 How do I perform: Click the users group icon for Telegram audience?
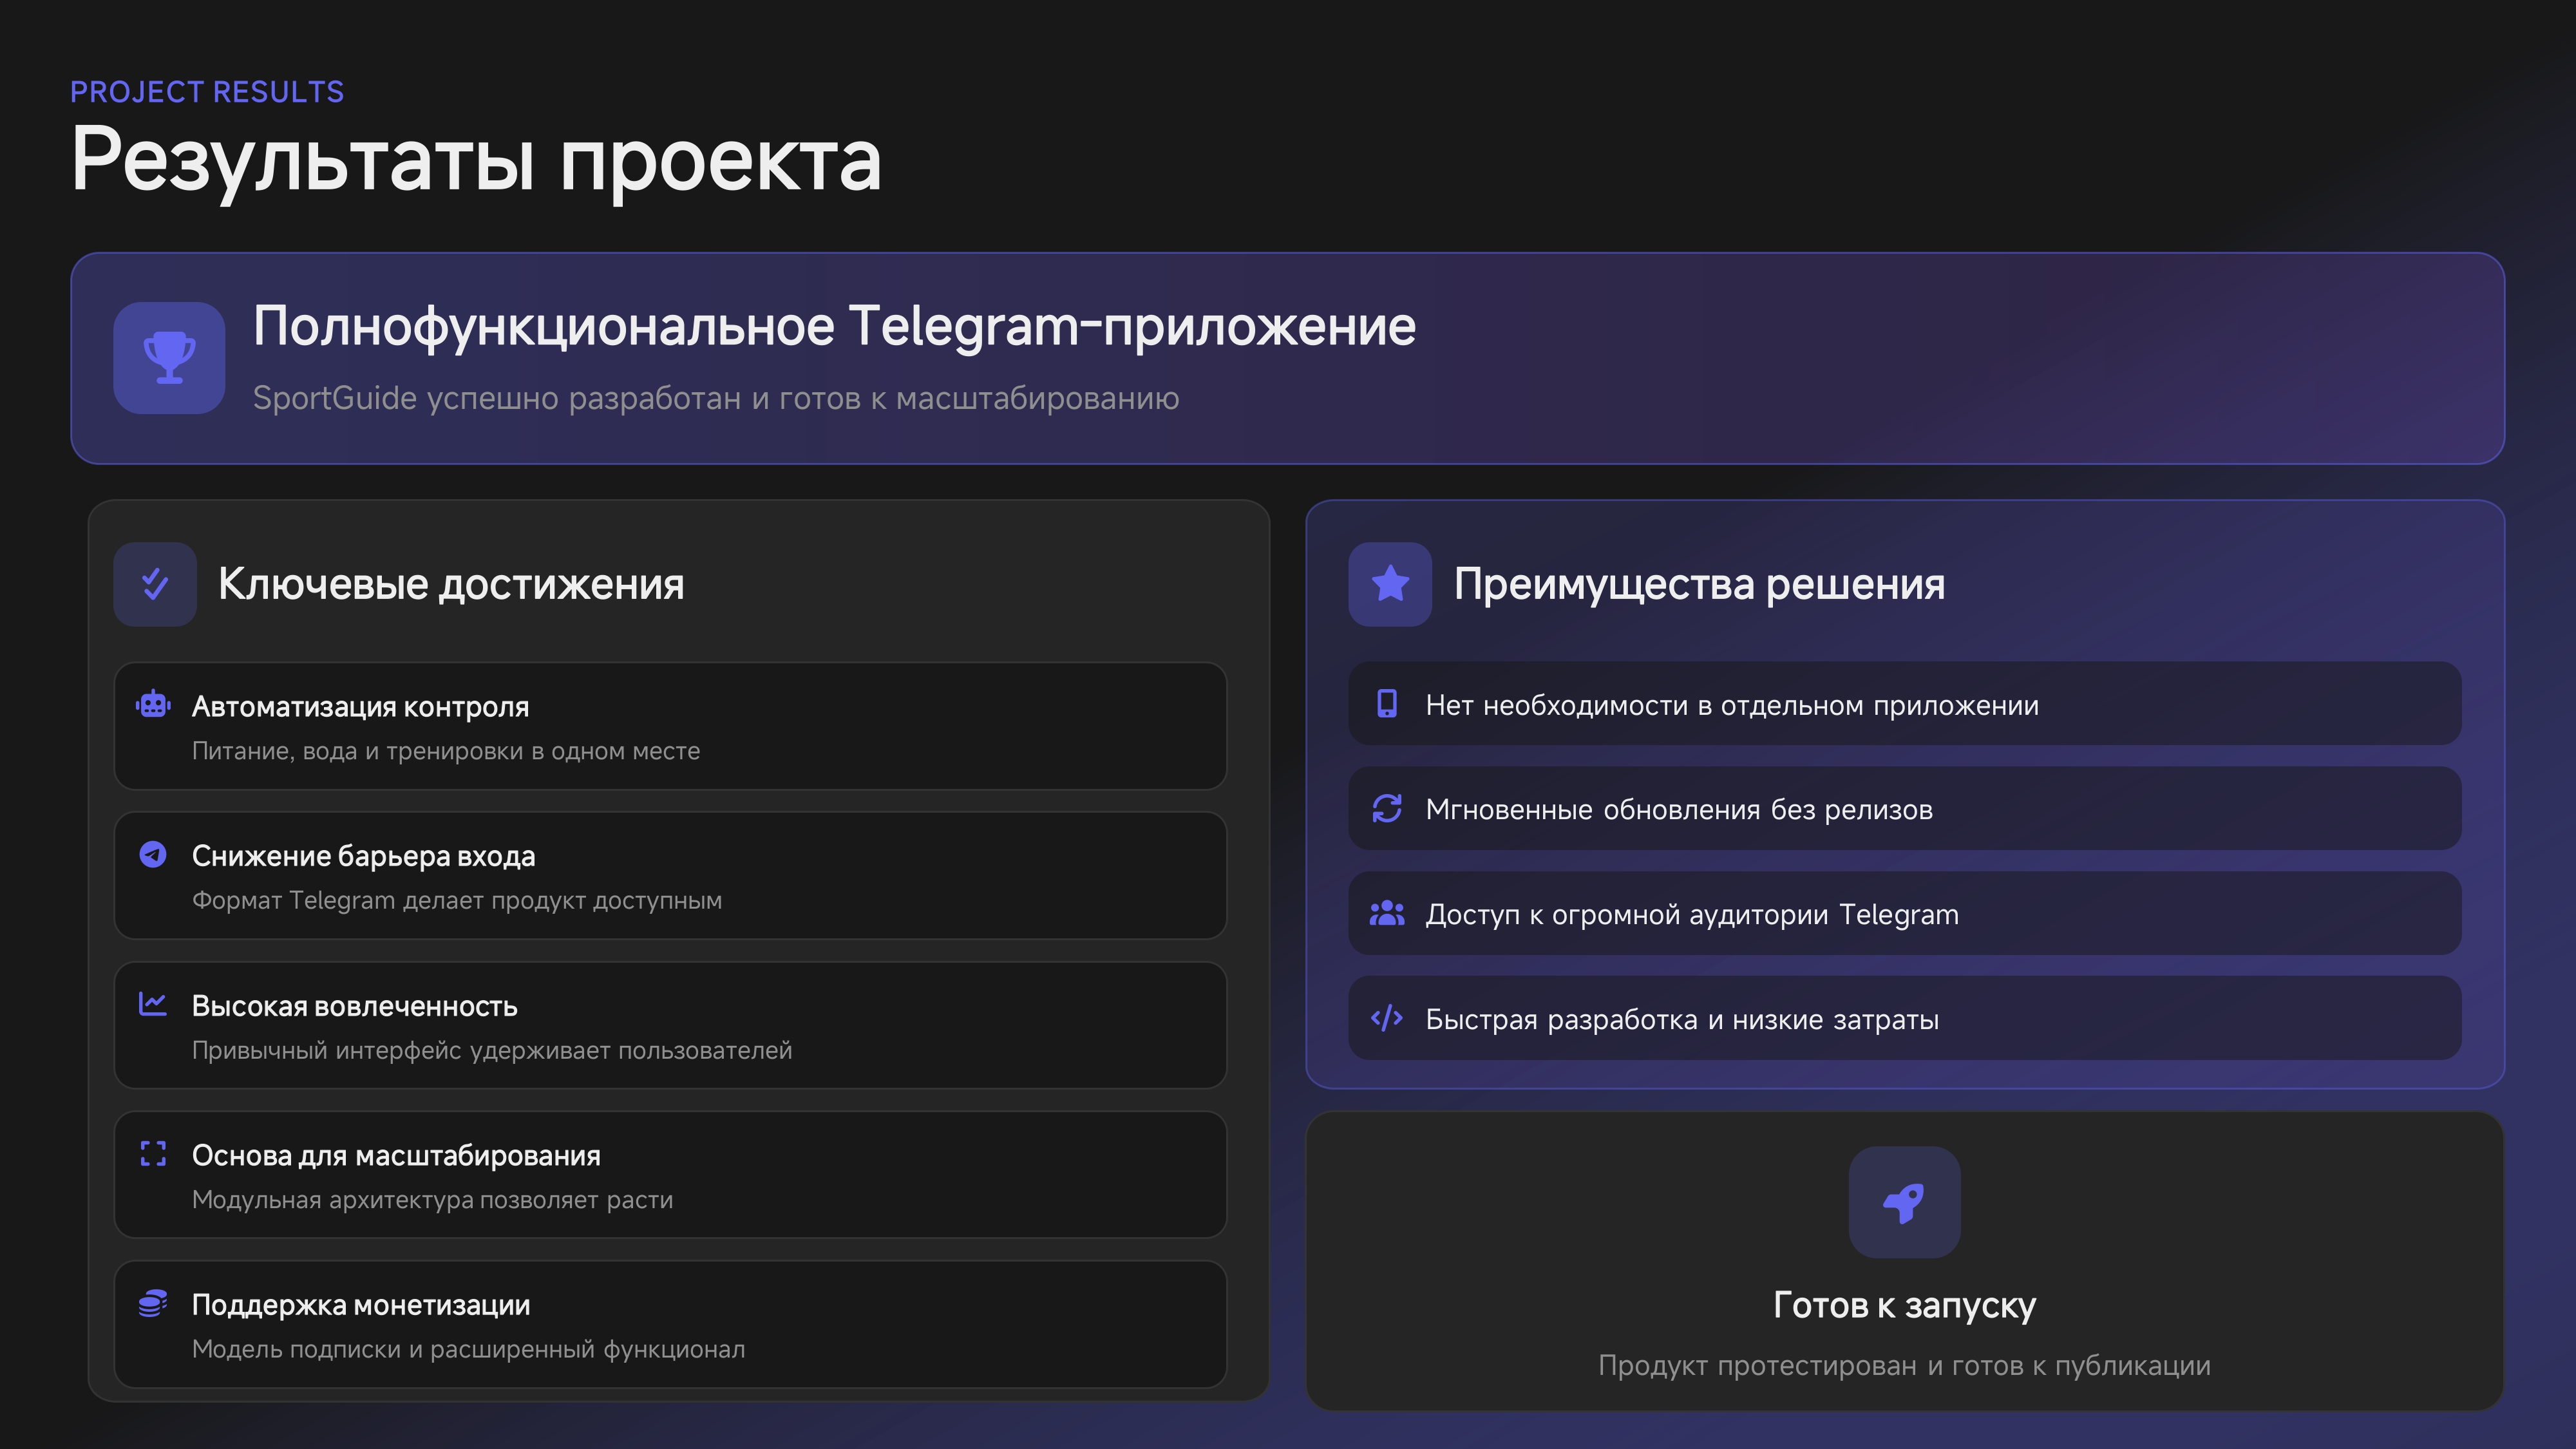click(x=1387, y=913)
